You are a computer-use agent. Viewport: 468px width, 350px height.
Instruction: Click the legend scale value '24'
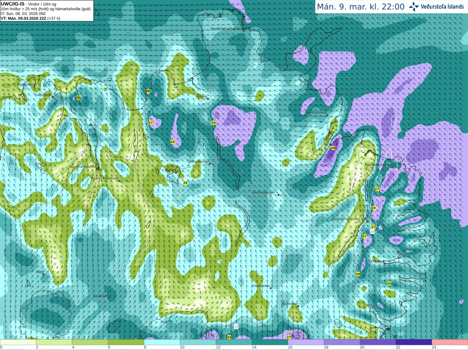[x=434, y=347]
